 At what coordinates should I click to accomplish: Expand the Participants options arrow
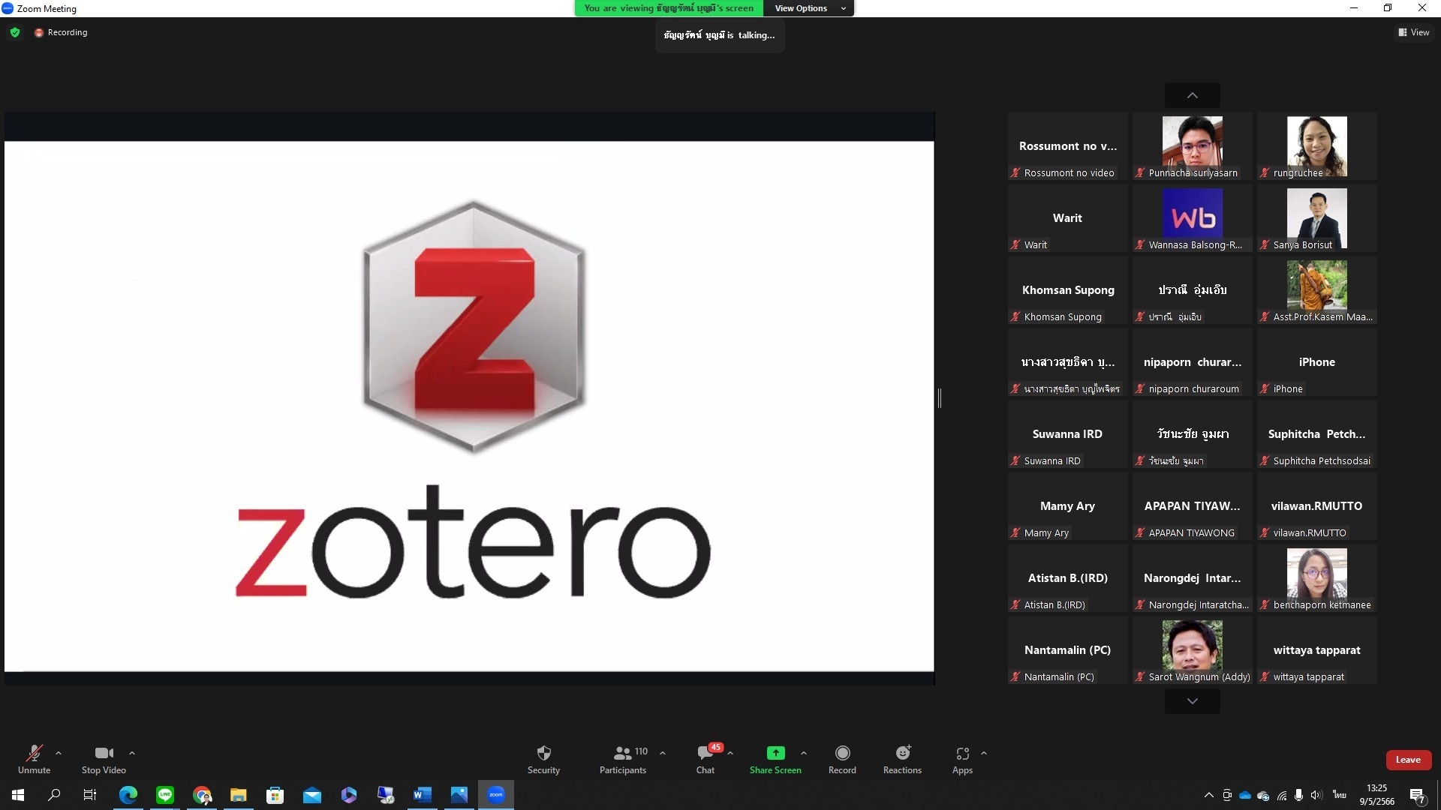(x=663, y=753)
